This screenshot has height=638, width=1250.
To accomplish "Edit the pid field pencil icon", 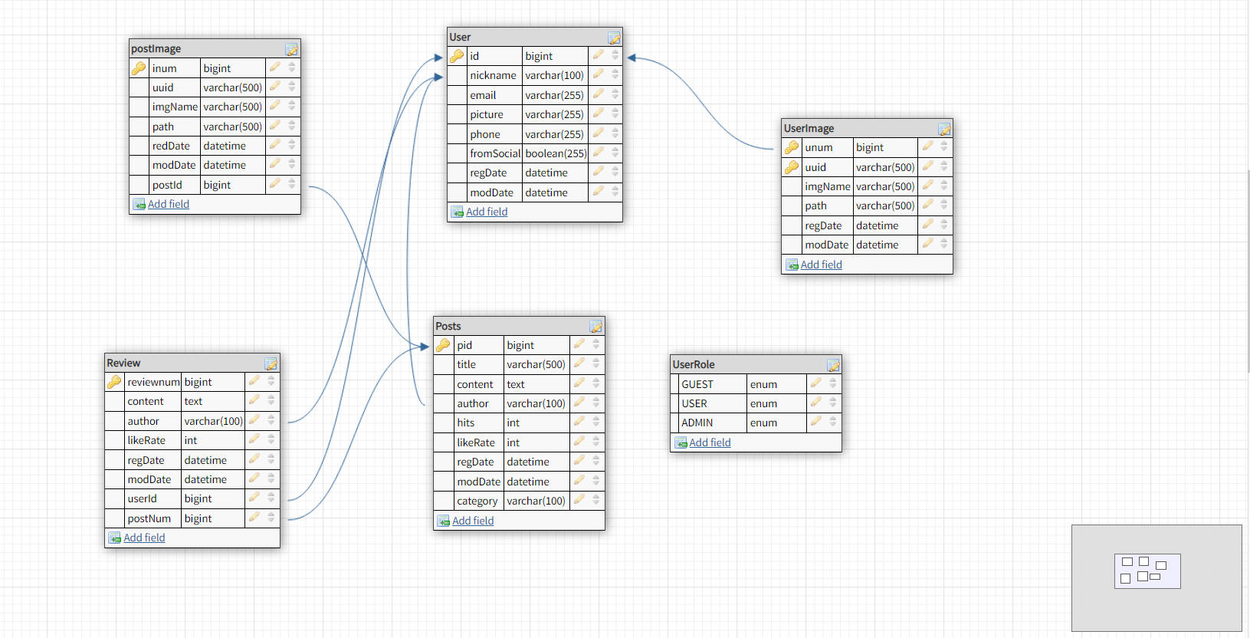I will [x=579, y=344].
